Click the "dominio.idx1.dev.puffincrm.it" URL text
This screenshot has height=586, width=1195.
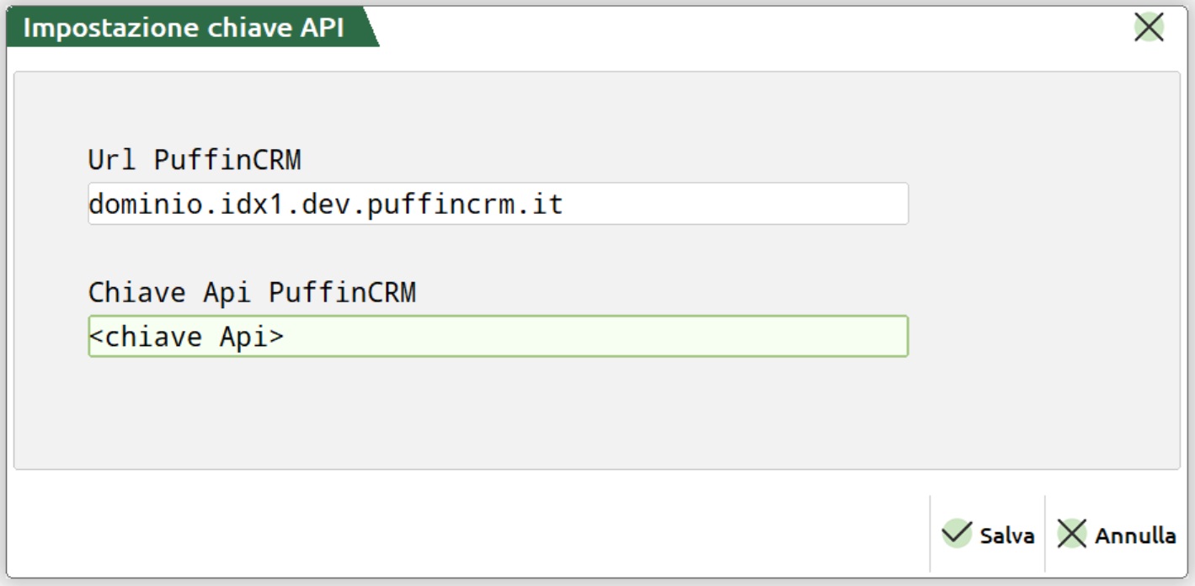pos(325,205)
